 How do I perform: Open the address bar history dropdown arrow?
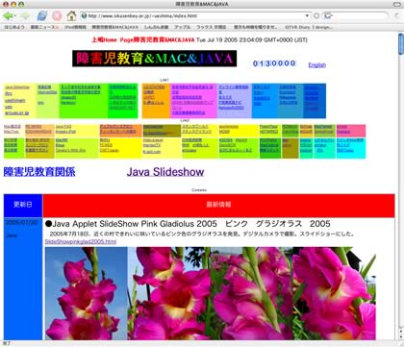pyautogui.click(x=307, y=15)
